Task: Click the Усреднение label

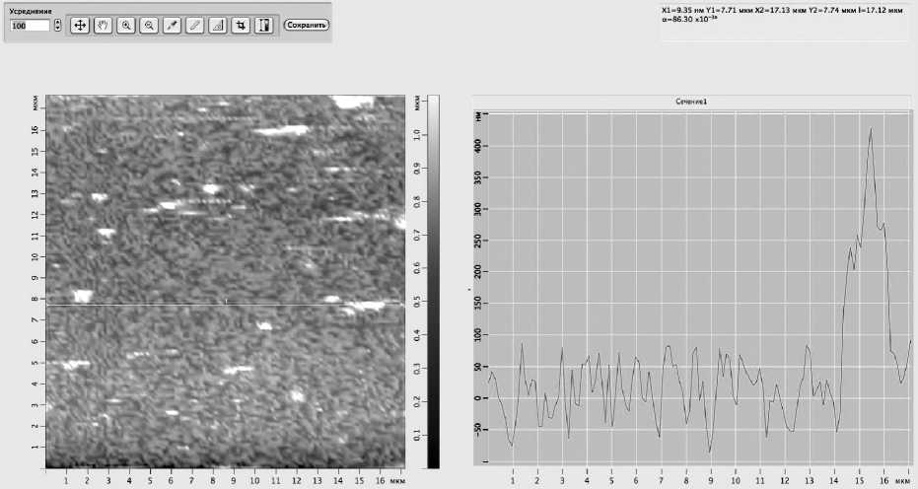Action: coord(31,11)
